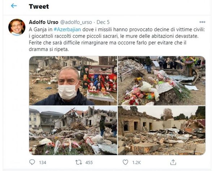
Task: Click the 134 replies count
Action: [x=43, y=162]
